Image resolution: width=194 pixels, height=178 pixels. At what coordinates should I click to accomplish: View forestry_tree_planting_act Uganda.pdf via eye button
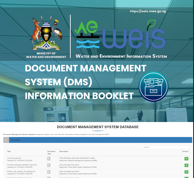tap(186, 172)
